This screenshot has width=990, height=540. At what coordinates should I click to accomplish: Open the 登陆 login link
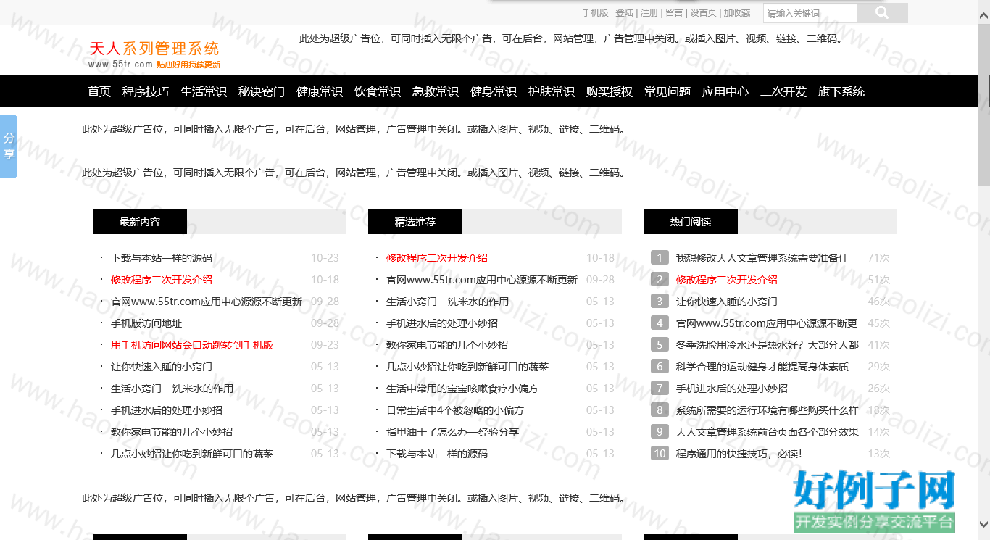[x=624, y=12]
